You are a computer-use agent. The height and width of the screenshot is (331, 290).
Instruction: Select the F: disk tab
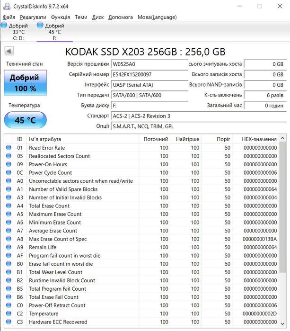pyautogui.click(x=54, y=32)
